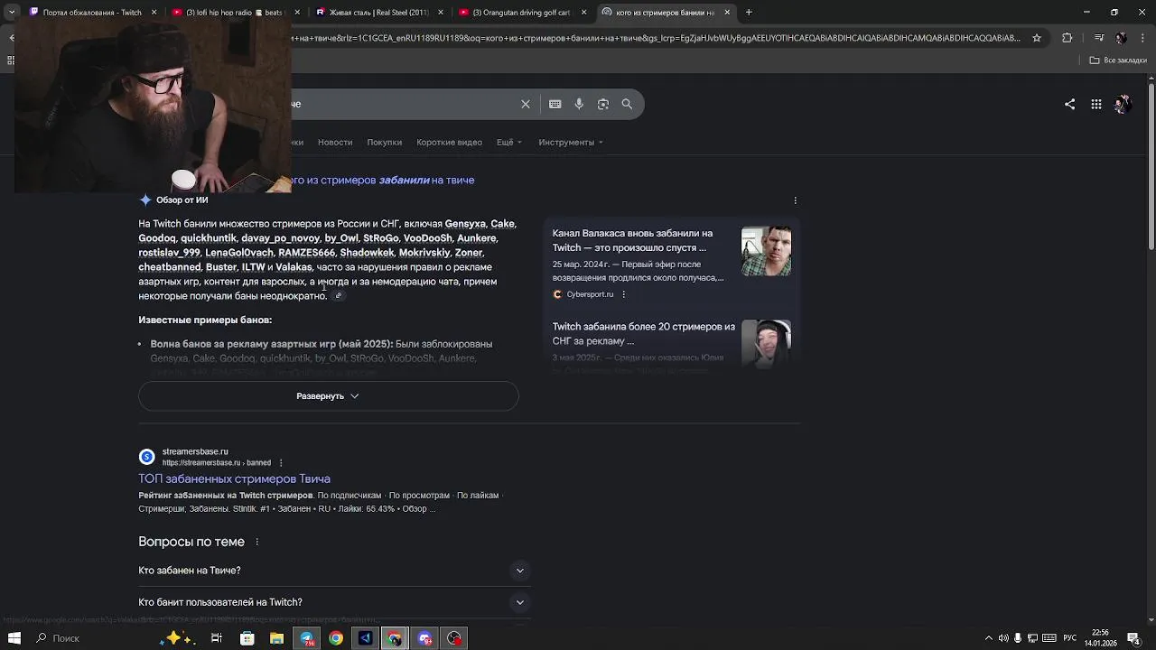Viewport: 1156px width, 650px height.
Task: Open the tab search dropdown arrow
Action: point(12,13)
